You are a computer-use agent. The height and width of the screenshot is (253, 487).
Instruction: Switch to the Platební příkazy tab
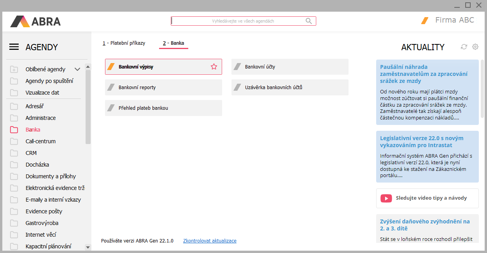point(124,43)
